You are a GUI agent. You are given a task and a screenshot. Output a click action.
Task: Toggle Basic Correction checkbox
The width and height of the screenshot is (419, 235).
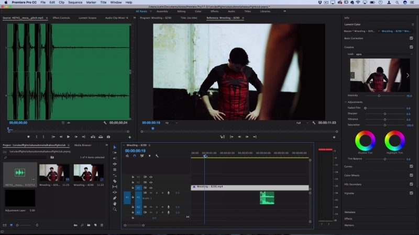(x=411, y=38)
